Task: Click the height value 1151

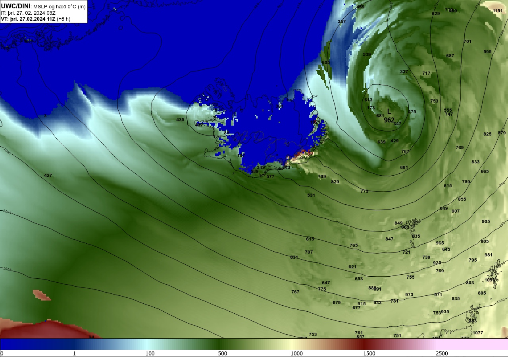Action: click(x=498, y=11)
